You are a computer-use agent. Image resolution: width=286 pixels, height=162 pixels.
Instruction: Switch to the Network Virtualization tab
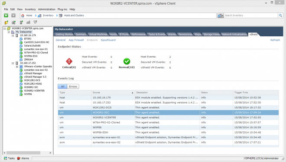[x=234, y=35]
